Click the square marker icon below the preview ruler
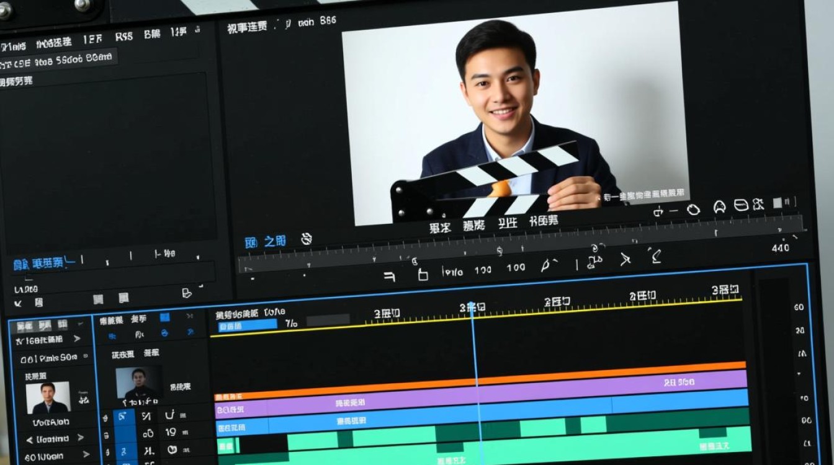Image resolution: width=834 pixels, height=465 pixels. tap(423, 274)
